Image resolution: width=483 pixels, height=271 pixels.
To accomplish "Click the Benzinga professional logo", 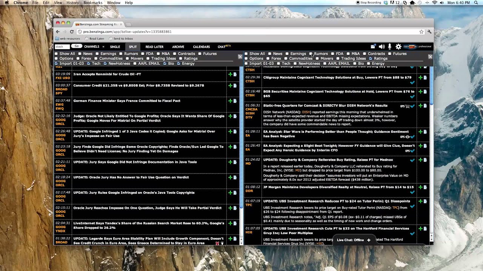I will click(x=418, y=47).
